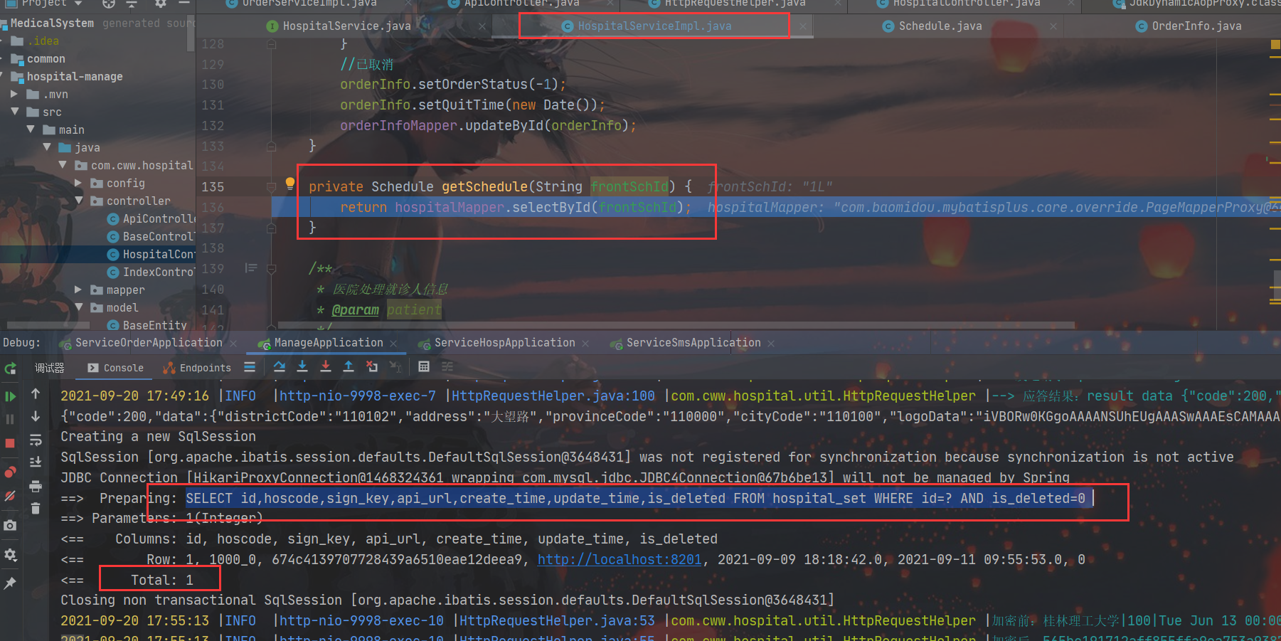Click Show Execution Point icon
The width and height of the screenshot is (1281, 641).
[x=280, y=366]
